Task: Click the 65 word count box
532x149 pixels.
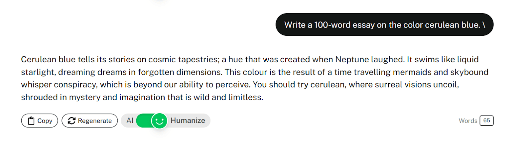Action: click(486, 121)
